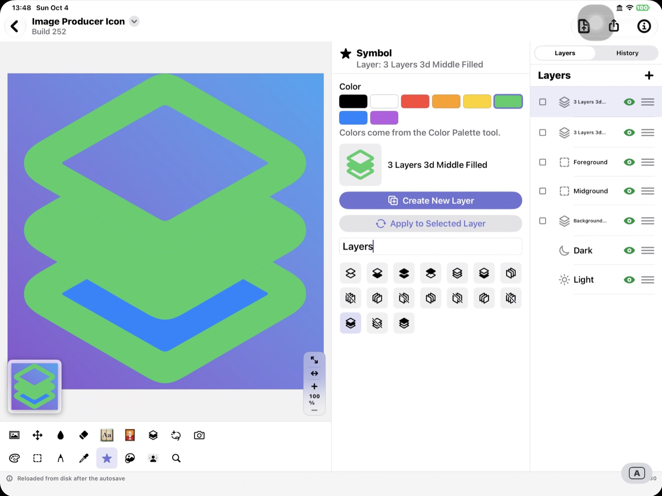
Task: Open the Color Palette tool
Action: 14,458
